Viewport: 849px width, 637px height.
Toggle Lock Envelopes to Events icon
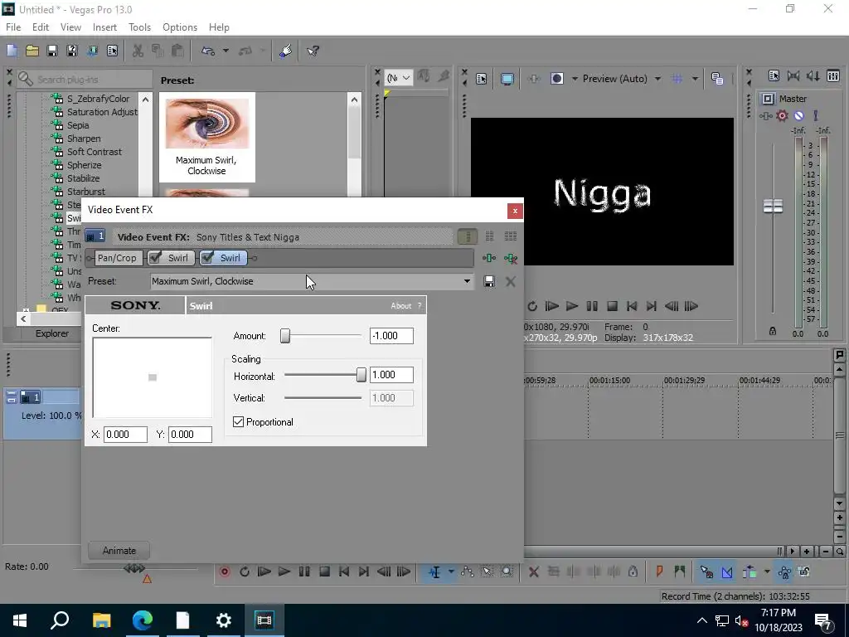point(784,571)
